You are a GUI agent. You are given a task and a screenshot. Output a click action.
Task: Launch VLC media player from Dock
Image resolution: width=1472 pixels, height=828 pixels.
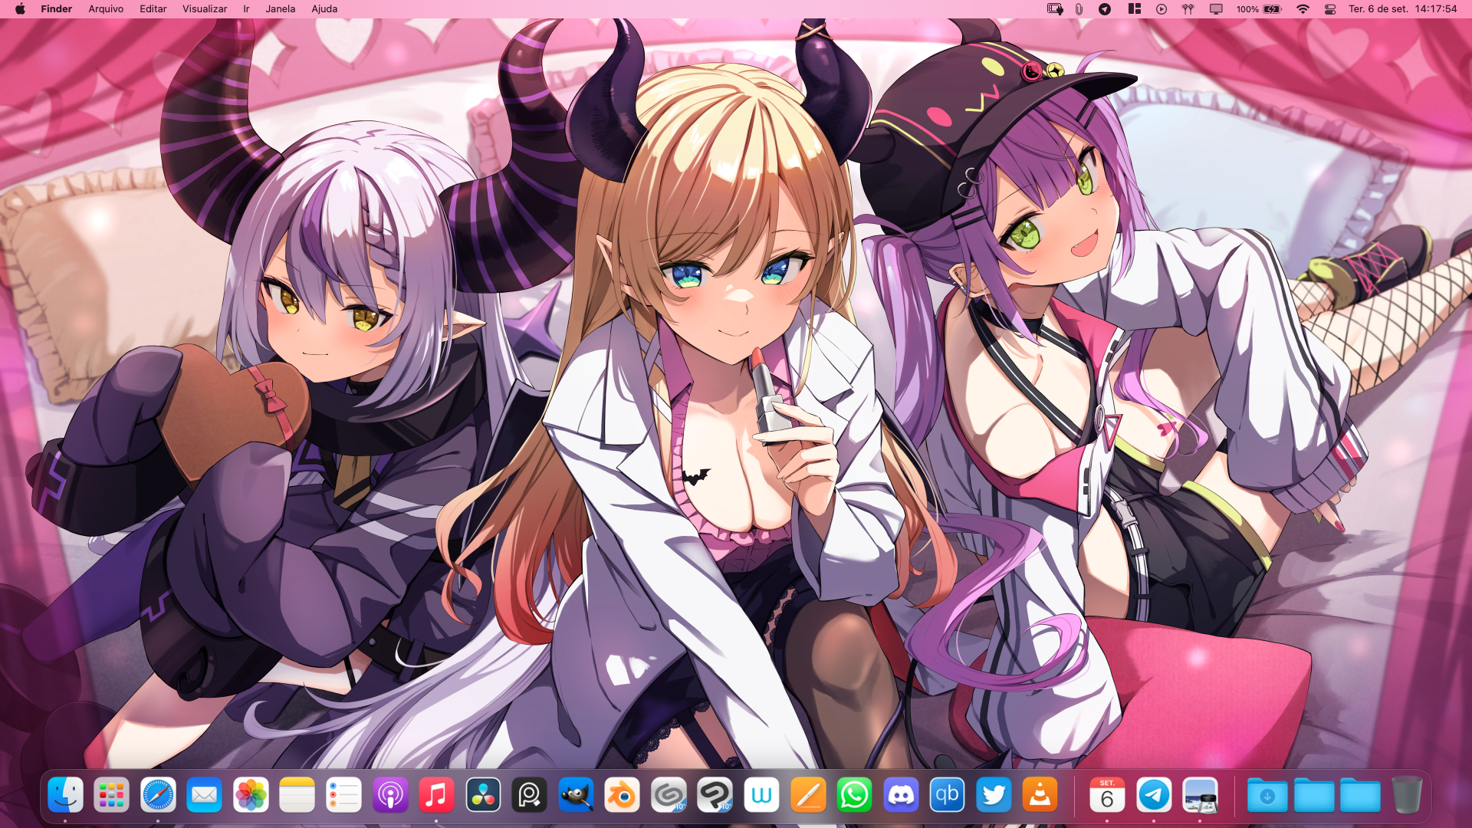[x=1040, y=795]
